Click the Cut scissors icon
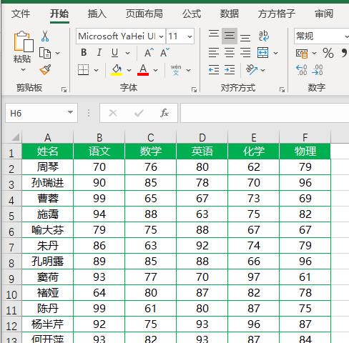The image size is (349, 343). [x=45, y=36]
